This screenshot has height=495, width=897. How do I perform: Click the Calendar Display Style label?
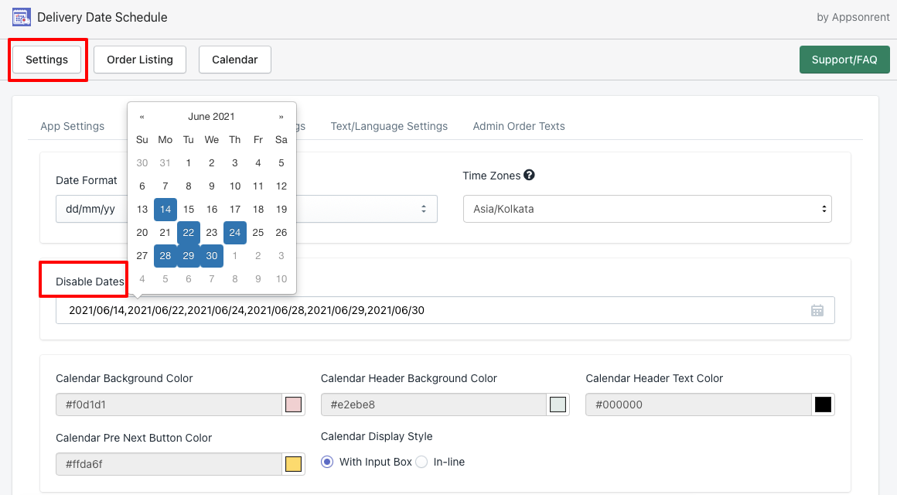(x=377, y=437)
